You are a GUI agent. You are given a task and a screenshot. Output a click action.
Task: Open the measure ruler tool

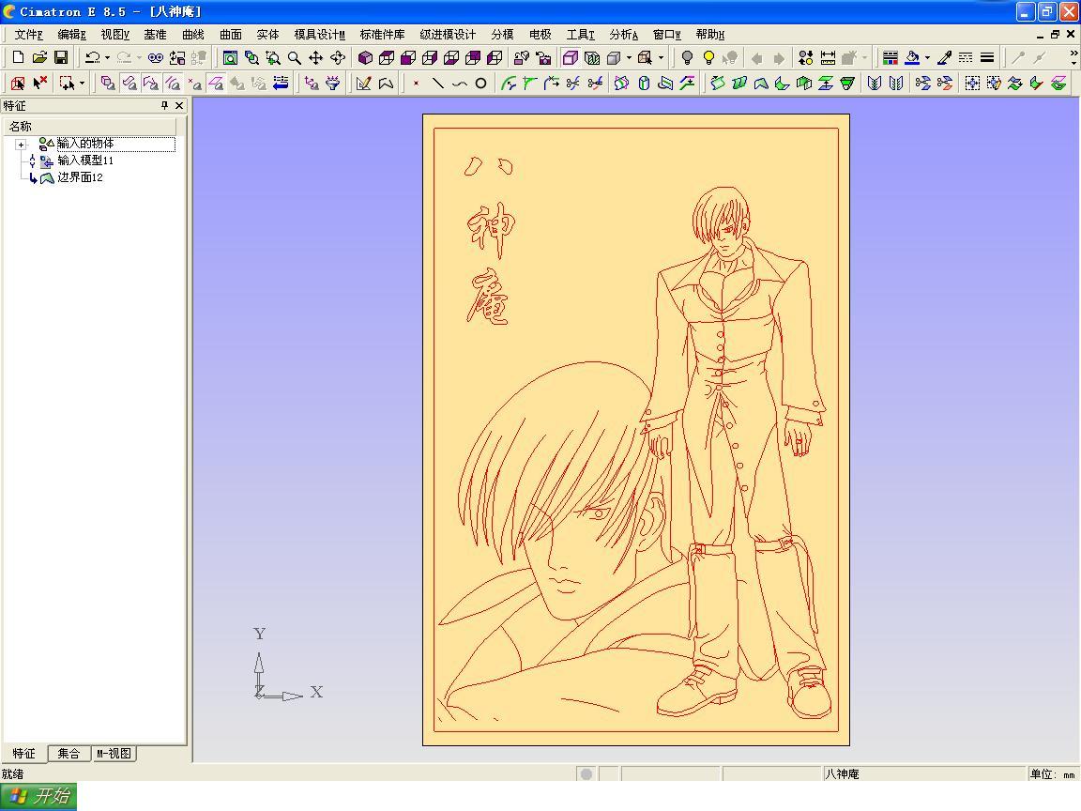click(x=828, y=58)
